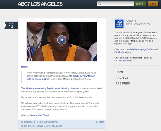161x131 pixels.
Task: Open the Archive menu item
Action: click(x=122, y=78)
